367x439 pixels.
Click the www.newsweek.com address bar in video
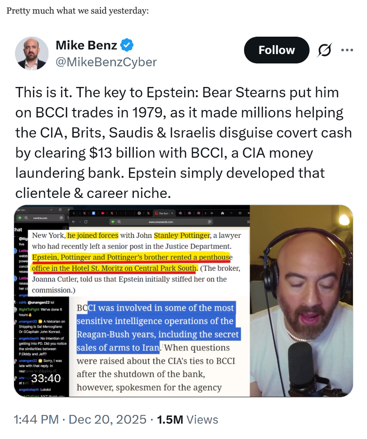pos(161,222)
